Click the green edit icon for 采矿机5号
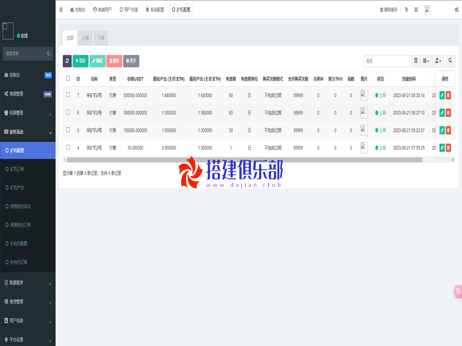Viewport: 462px width, 346px height. pyautogui.click(x=442, y=113)
